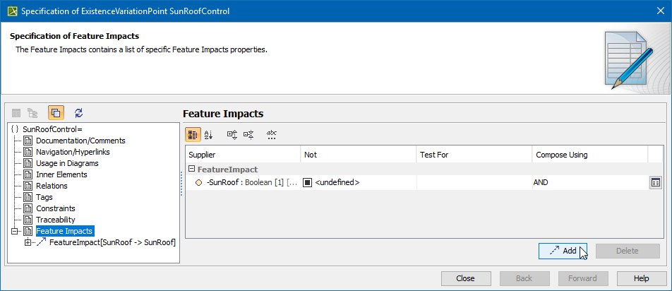Click the expand all rows icon
The width and height of the screenshot is (672, 291).
pyautogui.click(x=232, y=134)
